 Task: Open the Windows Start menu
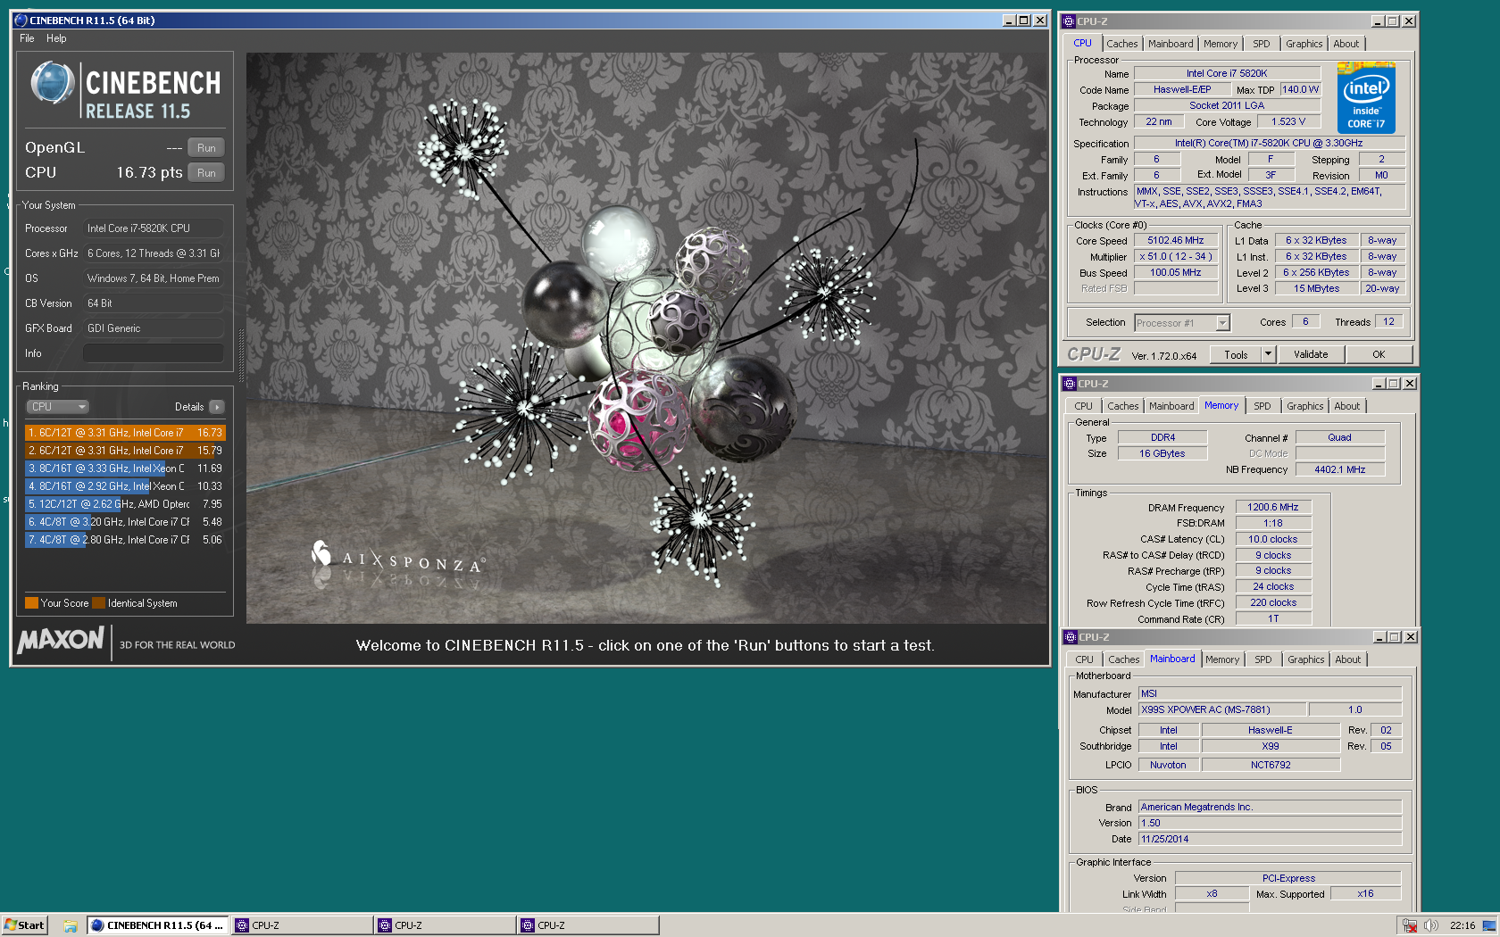pos(24,925)
